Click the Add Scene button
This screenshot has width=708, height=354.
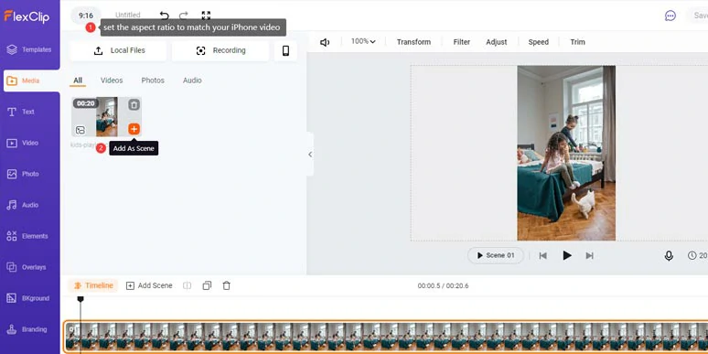[x=149, y=285]
